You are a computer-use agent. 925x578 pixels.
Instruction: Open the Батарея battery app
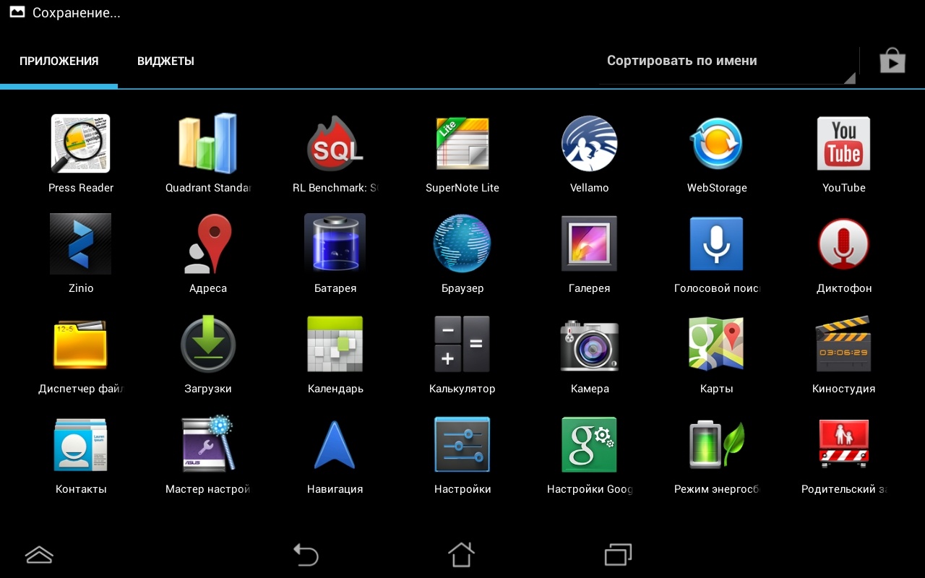[x=335, y=244]
